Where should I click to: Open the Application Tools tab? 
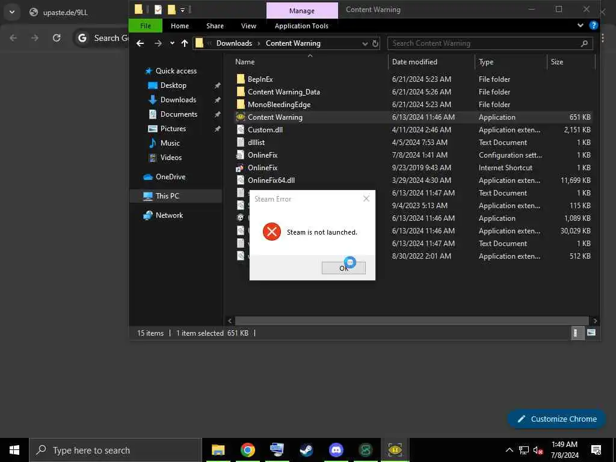[x=301, y=26]
